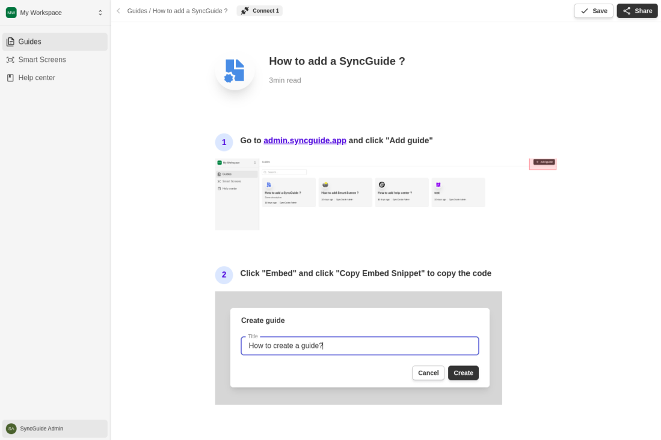This screenshot has height=440, width=661.
Task: Select the step 2 number badge
Action: coord(224,275)
